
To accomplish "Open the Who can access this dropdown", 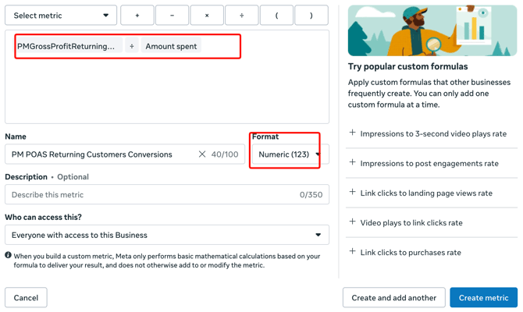I will pos(167,235).
